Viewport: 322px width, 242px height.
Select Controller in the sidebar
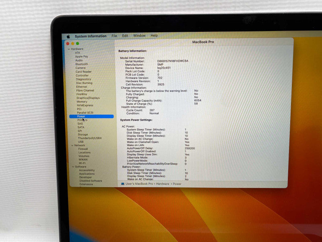click(82, 75)
